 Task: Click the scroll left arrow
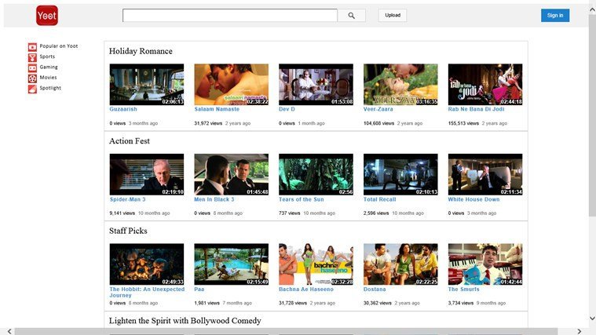(x=9, y=332)
